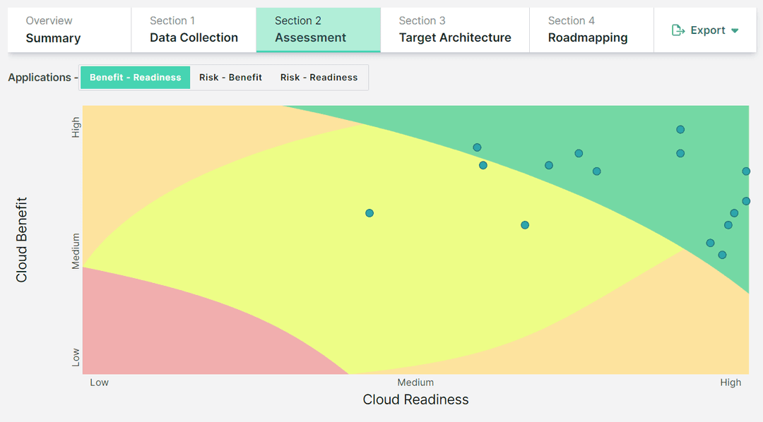The width and height of the screenshot is (763, 422).
Task: Select the Benefit - Readiness chart view
Action: [x=135, y=78]
